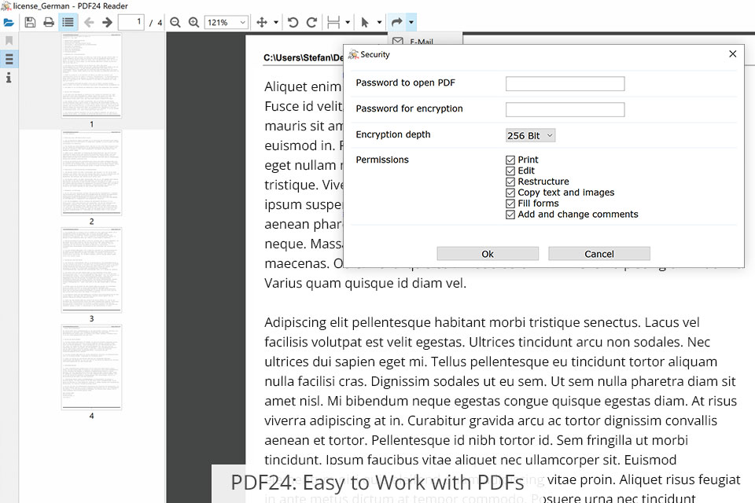Screen dimensions: 755x503
Task: Show the page thumbnails sidebar panel
Action: pyautogui.click(x=9, y=59)
